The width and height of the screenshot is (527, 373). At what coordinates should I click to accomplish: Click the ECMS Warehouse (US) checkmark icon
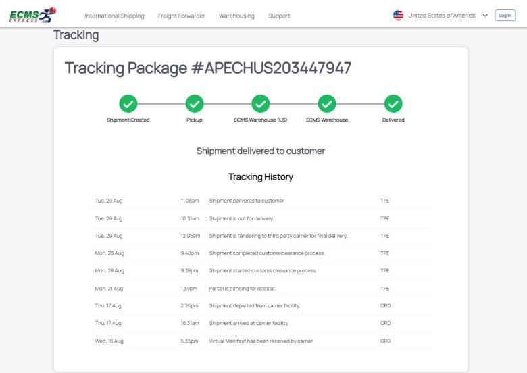(260, 103)
